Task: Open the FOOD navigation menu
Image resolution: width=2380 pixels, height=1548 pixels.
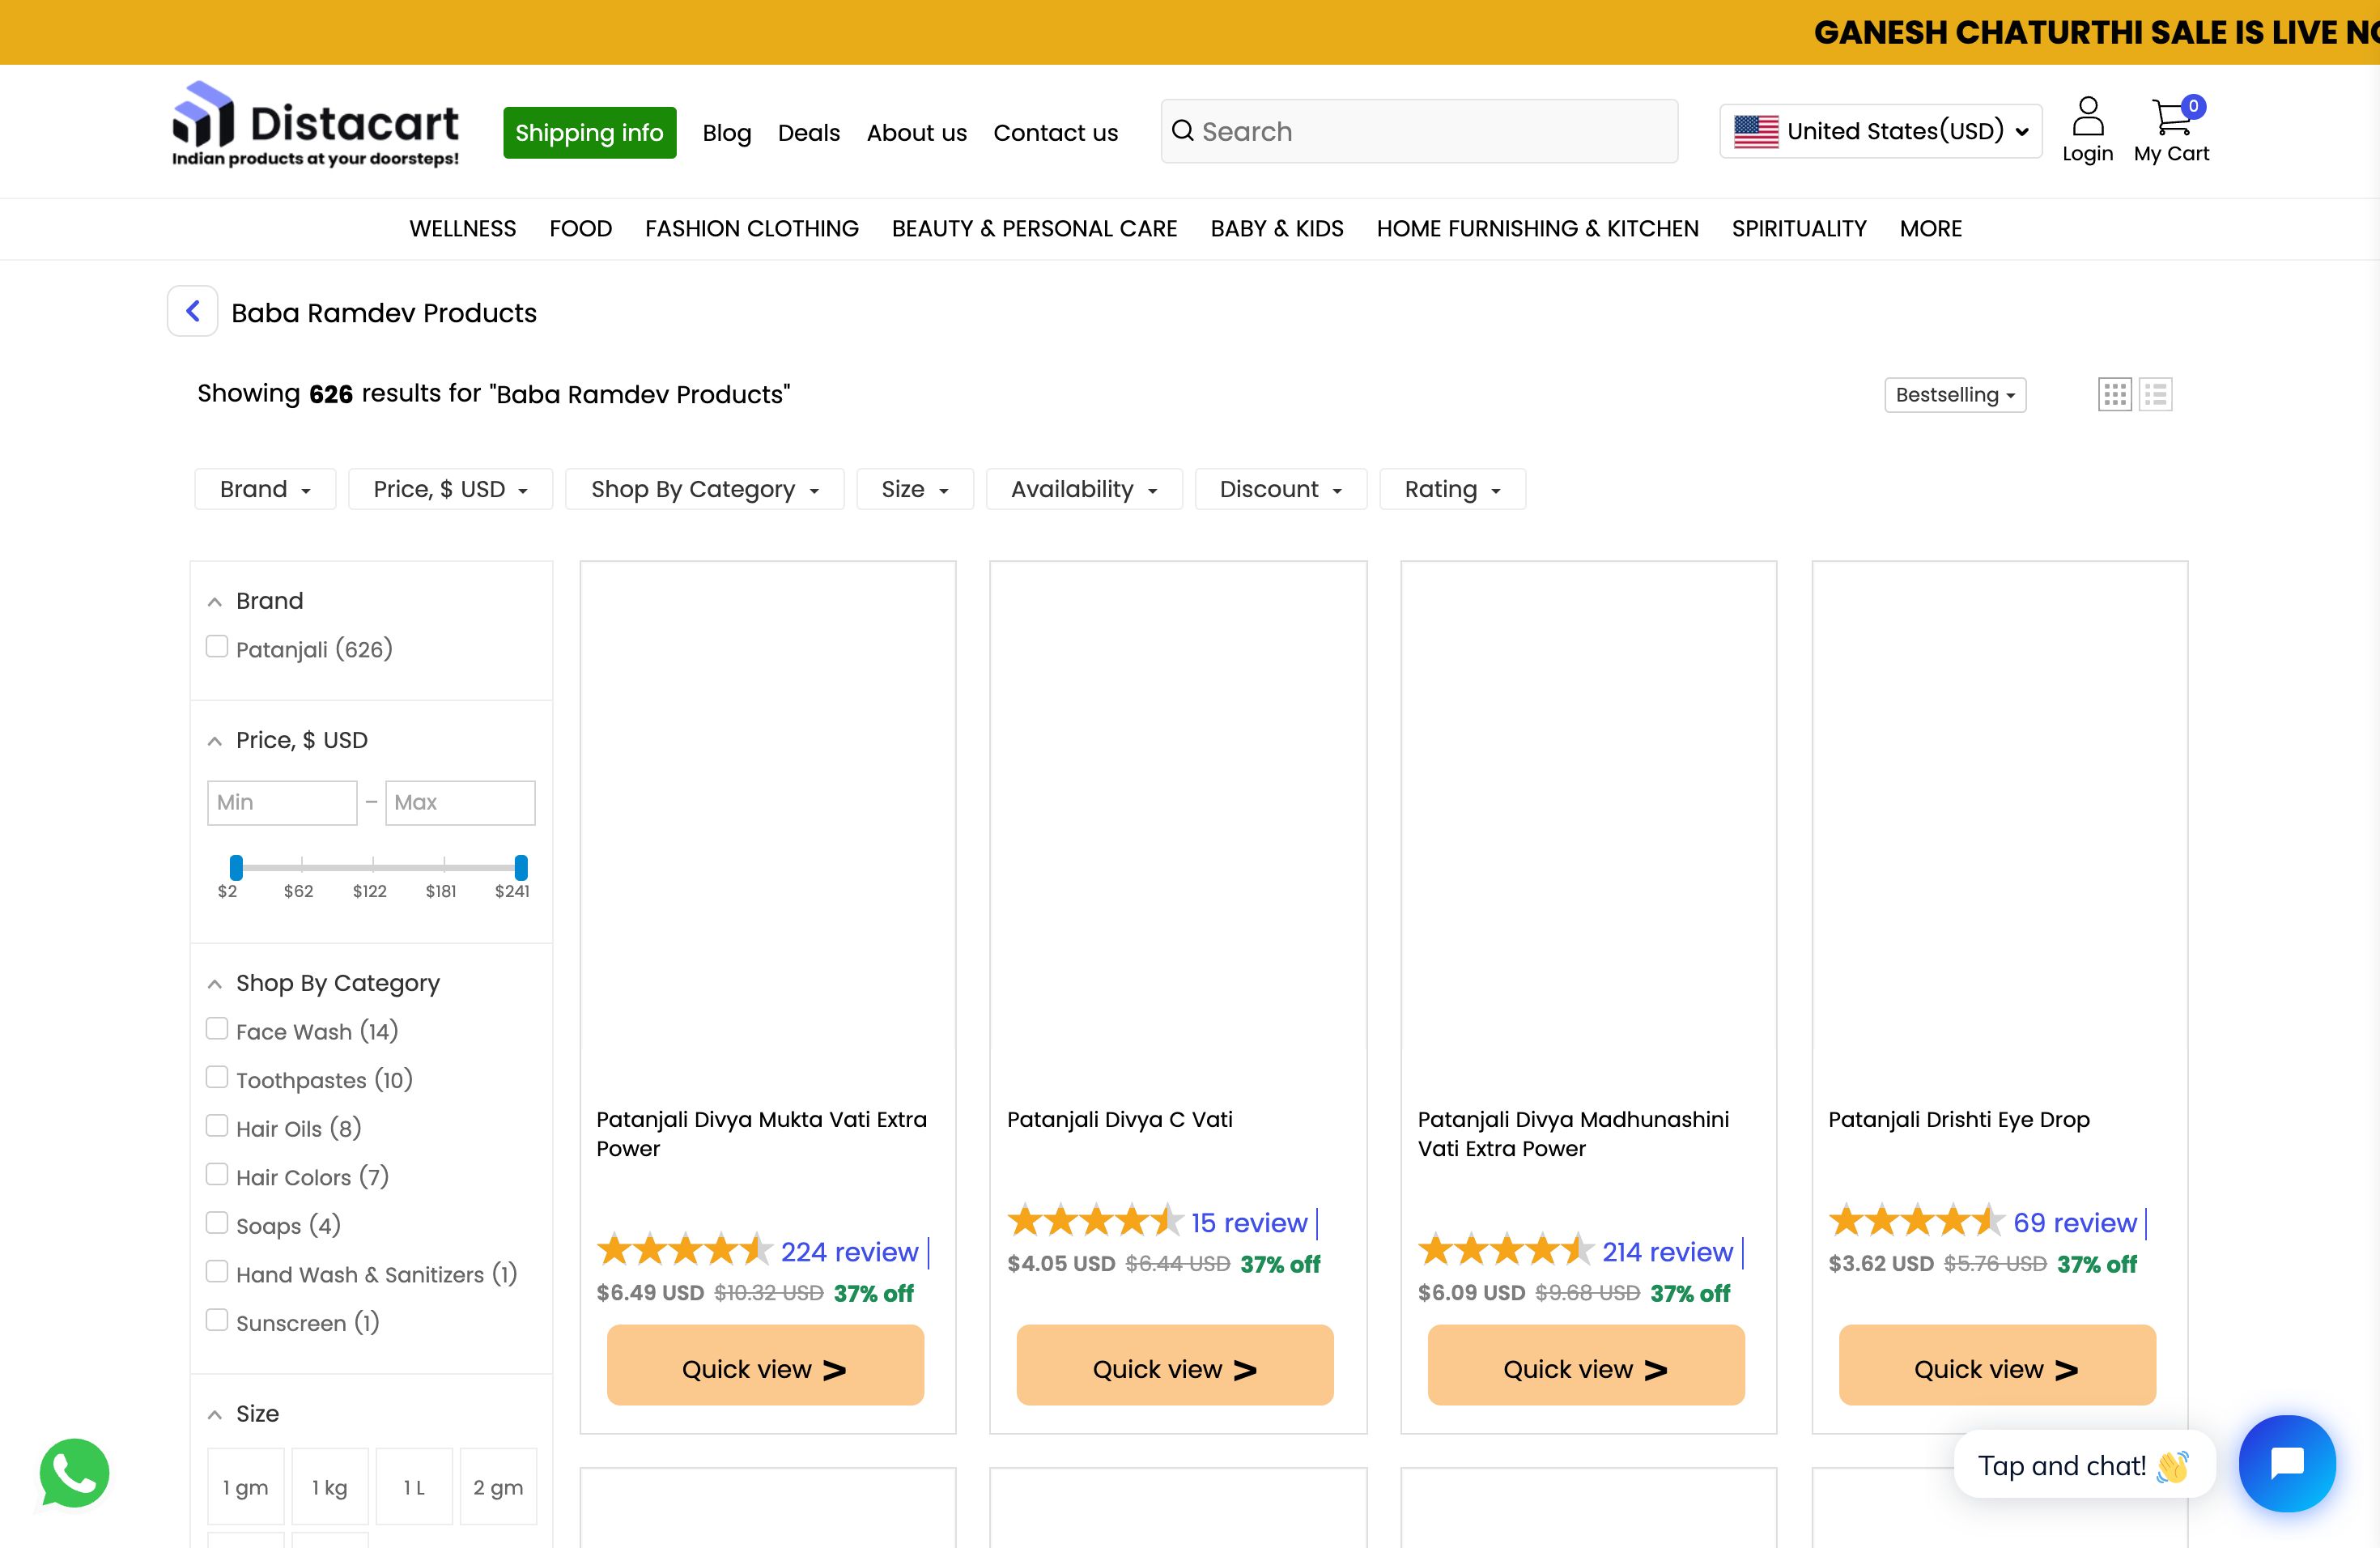Action: (x=580, y=228)
